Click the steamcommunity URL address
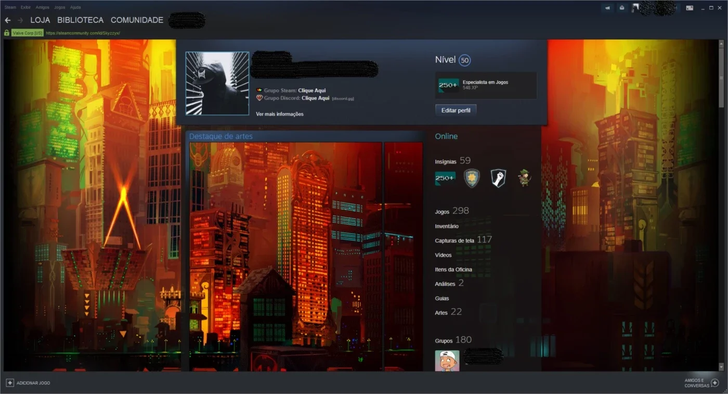The width and height of the screenshot is (728, 394). tap(83, 33)
